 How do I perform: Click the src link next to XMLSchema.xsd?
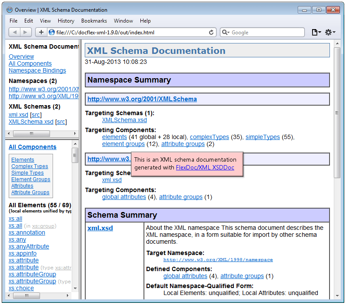pyautogui.click(x=61, y=122)
